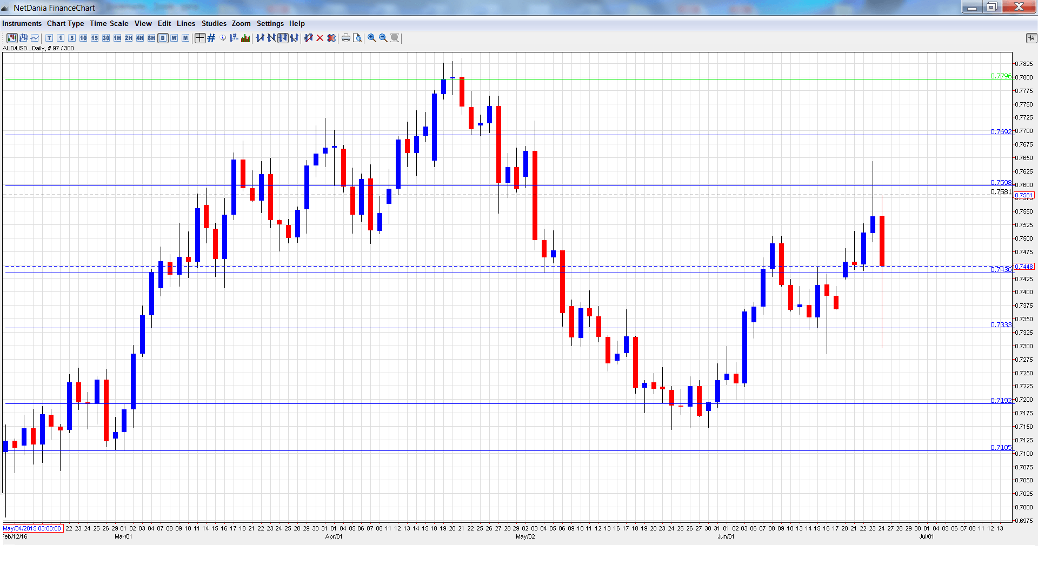The height and width of the screenshot is (584, 1038).
Task: Toggle the Daily (D) timeframe button
Action: coord(163,38)
